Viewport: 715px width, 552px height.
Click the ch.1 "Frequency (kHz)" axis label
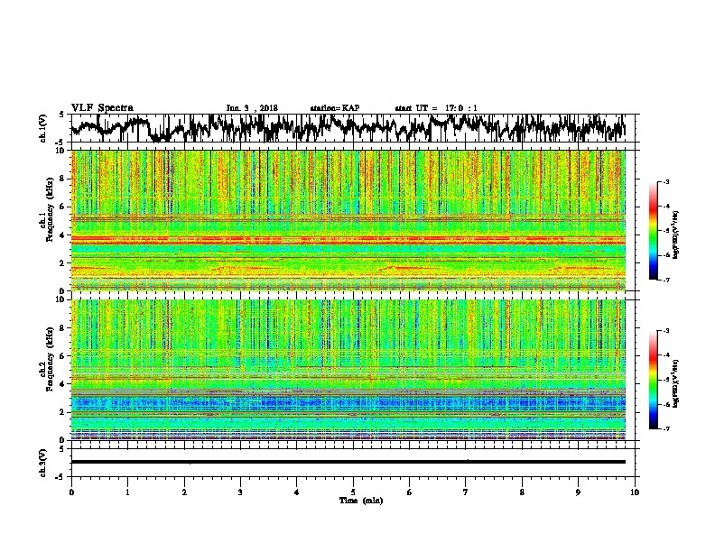(50, 209)
